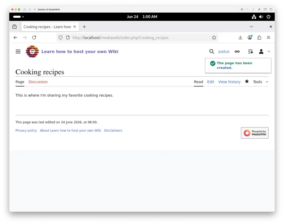Viewport: 284px width, 224px height.
Task: Open the browser downloads panel
Action: [x=240, y=38]
